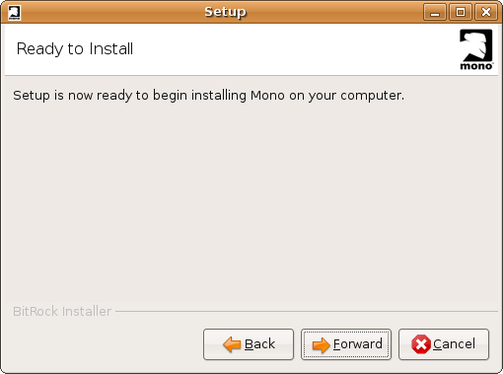Image resolution: width=503 pixels, height=374 pixels.
Task: Maximize the Setup window
Action: tap(461, 13)
